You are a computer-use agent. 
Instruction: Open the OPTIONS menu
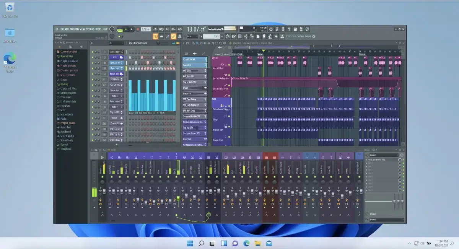pyautogui.click(x=91, y=29)
